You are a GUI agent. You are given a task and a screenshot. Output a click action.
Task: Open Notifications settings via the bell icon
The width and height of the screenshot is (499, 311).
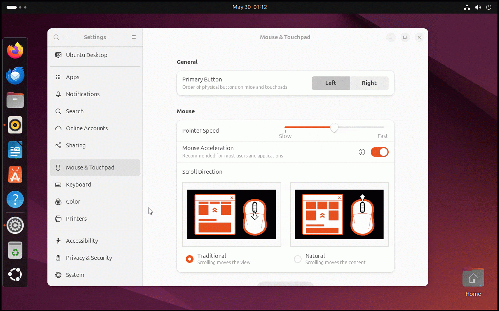pyautogui.click(x=58, y=94)
